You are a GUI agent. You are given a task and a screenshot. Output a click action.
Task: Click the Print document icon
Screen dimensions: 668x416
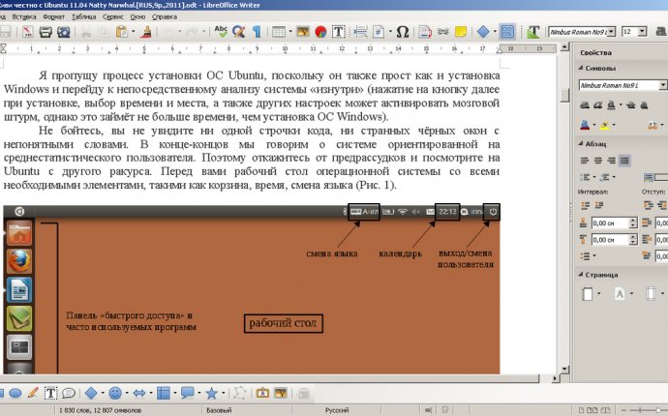46,32
